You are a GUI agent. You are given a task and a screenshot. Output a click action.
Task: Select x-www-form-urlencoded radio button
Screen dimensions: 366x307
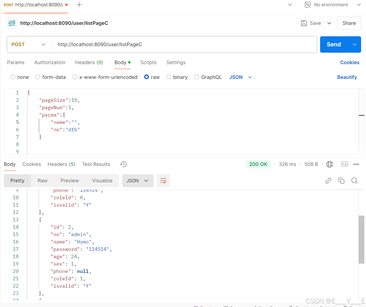tap(75, 77)
